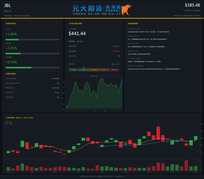Image resolution: width=204 pixels, height=179 pixels.
Task: Select the Buy rating segment
Action: 84,70
